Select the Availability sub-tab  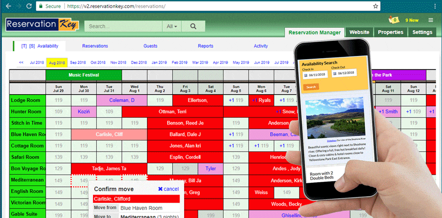[x=48, y=46]
